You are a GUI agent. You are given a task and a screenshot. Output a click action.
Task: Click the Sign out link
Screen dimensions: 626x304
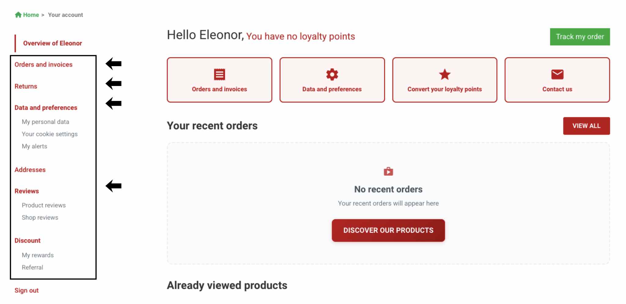point(27,291)
